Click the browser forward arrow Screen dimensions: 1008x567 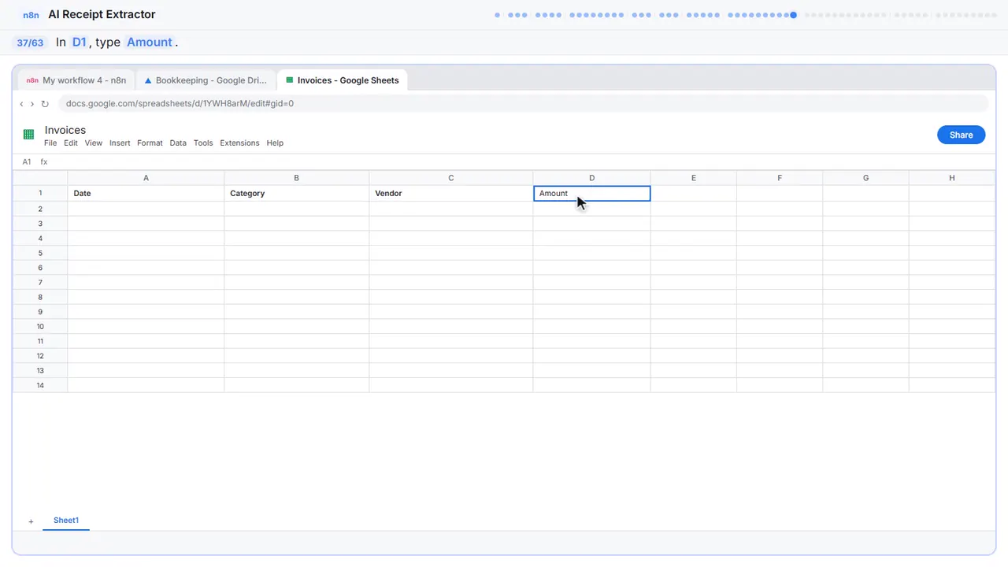pyautogui.click(x=32, y=104)
